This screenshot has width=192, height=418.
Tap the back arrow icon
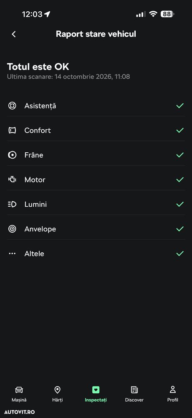(x=13, y=34)
